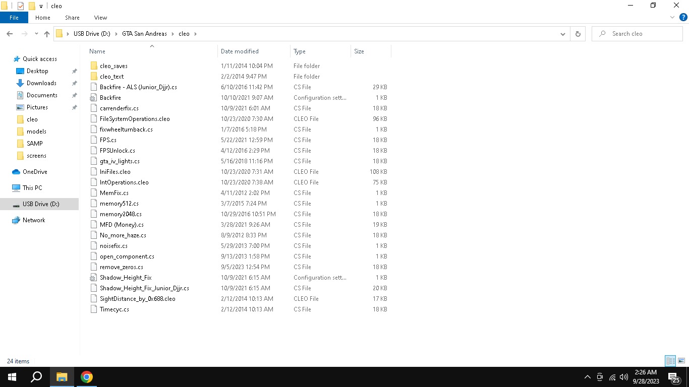Select memory2048.cs file
The height and width of the screenshot is (387, 689).
(x=121, y=214)
